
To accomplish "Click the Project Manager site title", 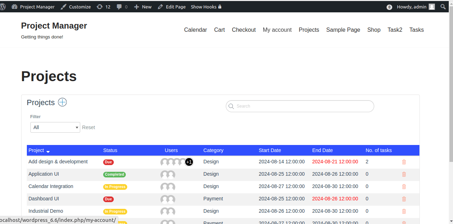I will pyautogui.click(x=54, y=26).
